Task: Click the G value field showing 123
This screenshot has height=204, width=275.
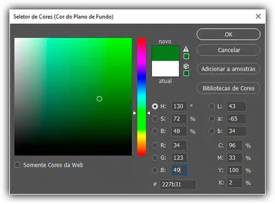Action: [x=179, y=158]
